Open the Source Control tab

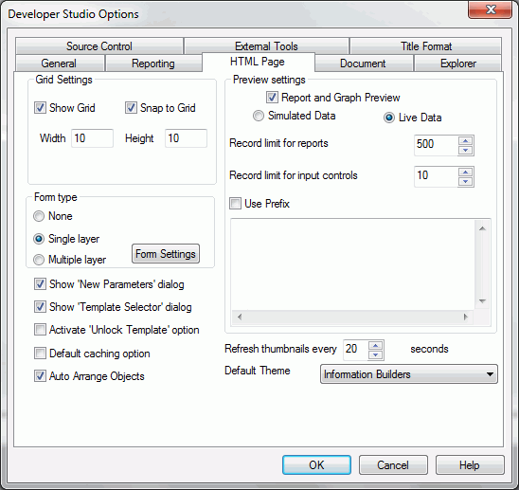pyautogui.click(x=99, y=46)
